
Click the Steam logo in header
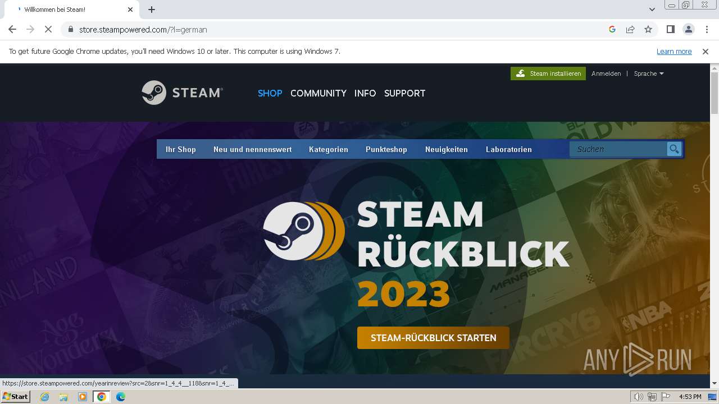point(182,93)
